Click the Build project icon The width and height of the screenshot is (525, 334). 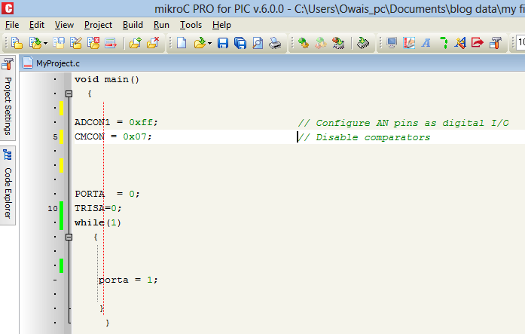tap(304, 43)
